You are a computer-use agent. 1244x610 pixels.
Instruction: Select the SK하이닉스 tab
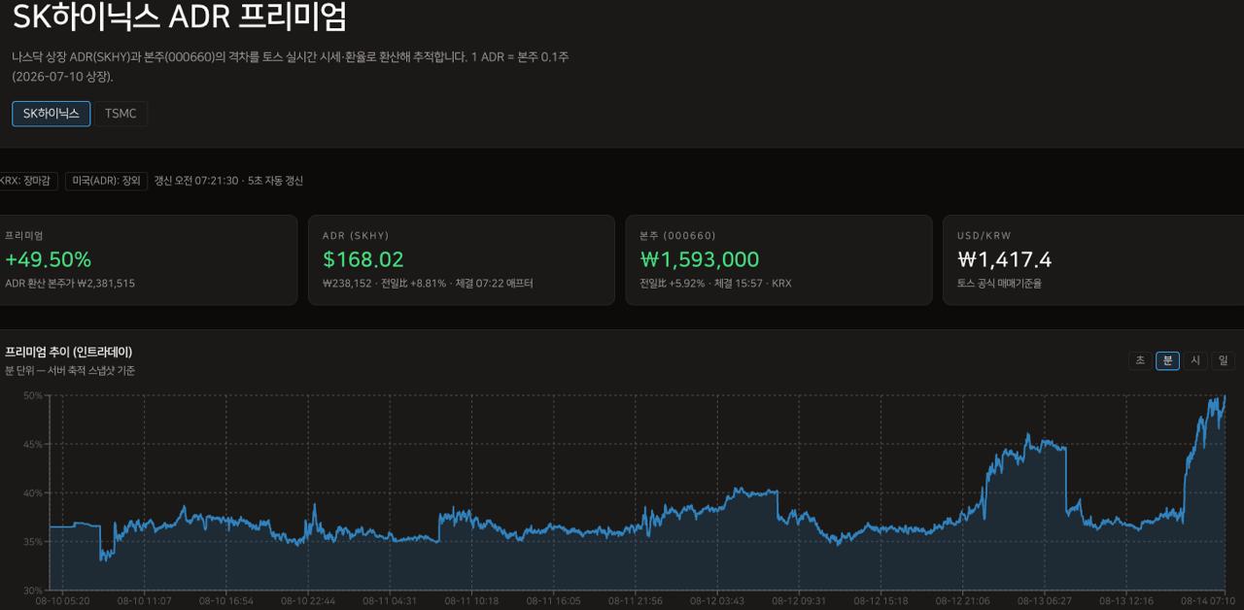point(52,114)
